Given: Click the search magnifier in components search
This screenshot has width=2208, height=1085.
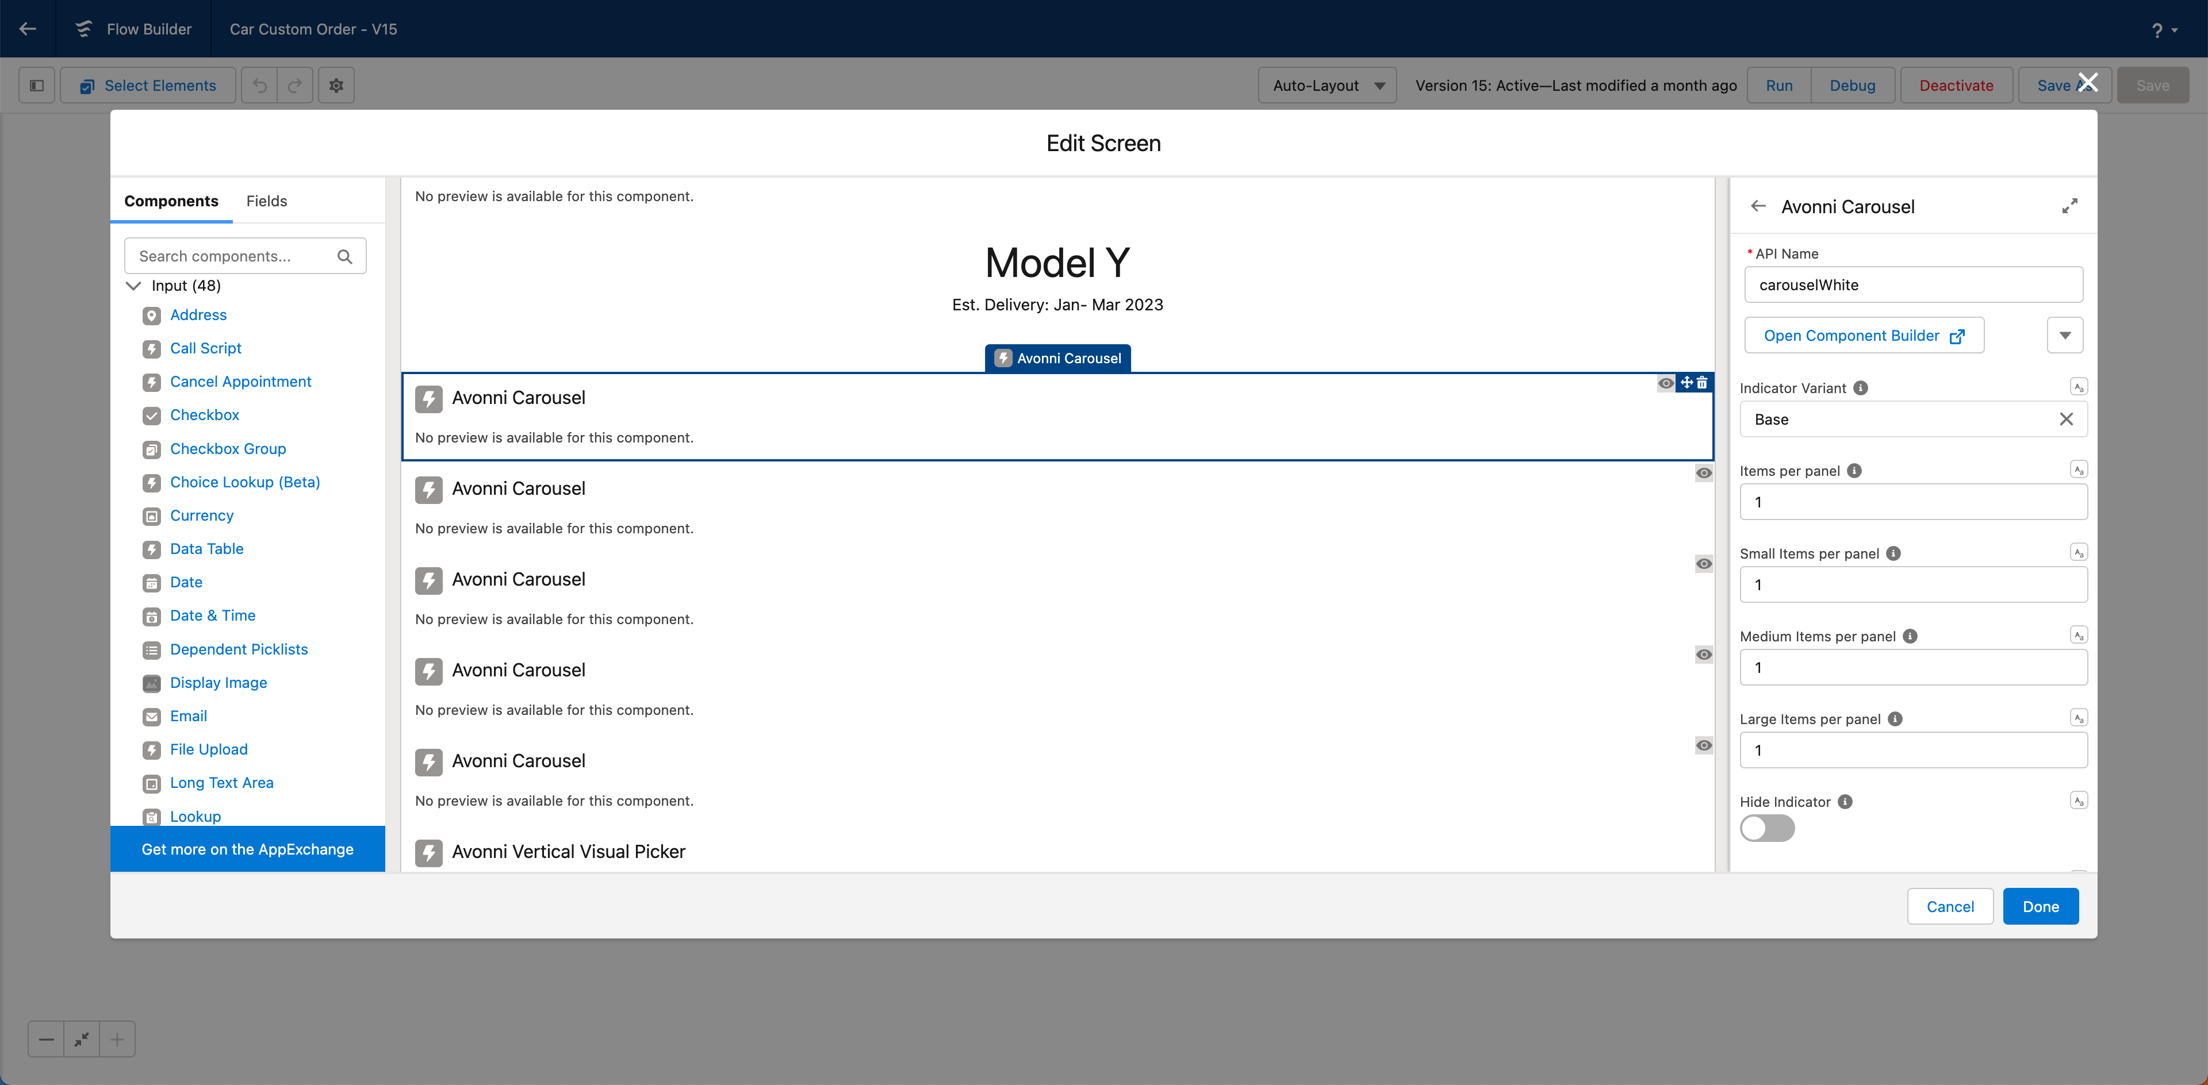Looking at the screenshot, I should tap(344, 256).
